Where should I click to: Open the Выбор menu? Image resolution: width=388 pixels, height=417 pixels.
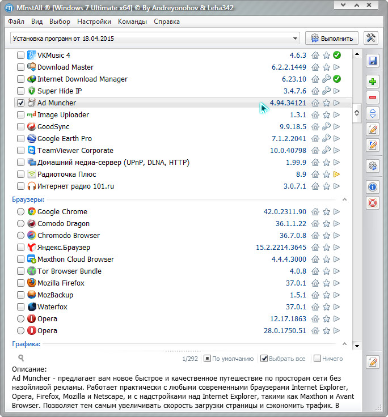(60, 22)
